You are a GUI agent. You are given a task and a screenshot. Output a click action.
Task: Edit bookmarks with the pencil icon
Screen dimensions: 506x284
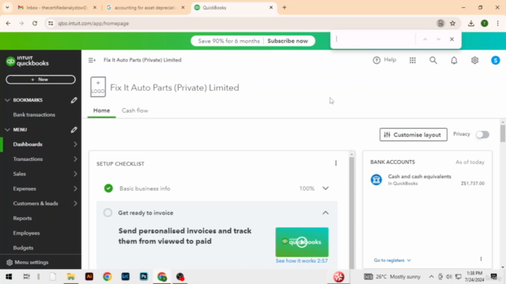point(74,100)
